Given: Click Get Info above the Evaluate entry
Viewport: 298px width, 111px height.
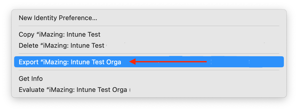Looking at the screenshot, I should 31,79.
